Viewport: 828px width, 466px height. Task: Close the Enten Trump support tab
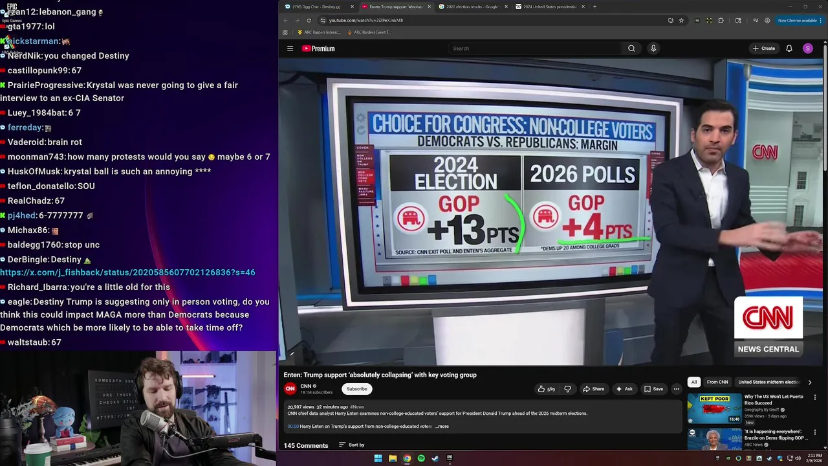coord(429,6)
